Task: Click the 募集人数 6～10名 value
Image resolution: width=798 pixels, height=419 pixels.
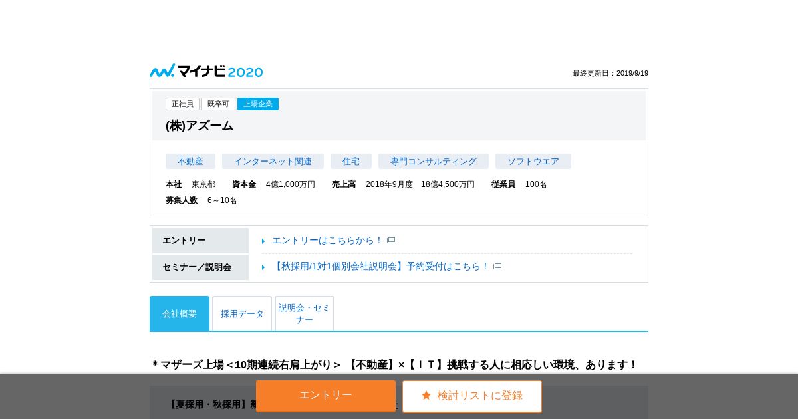Action: coord(222,200)
